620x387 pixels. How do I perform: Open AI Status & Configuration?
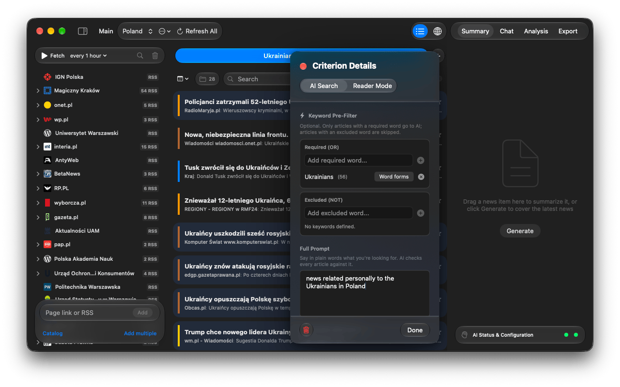[x=520, y=335]
